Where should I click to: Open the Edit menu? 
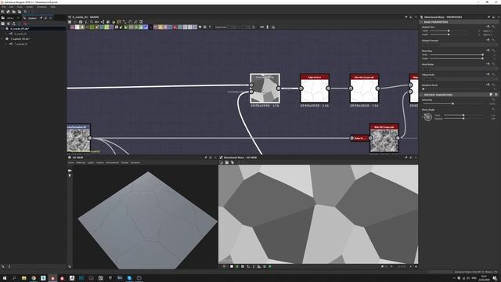pos(11,7)
